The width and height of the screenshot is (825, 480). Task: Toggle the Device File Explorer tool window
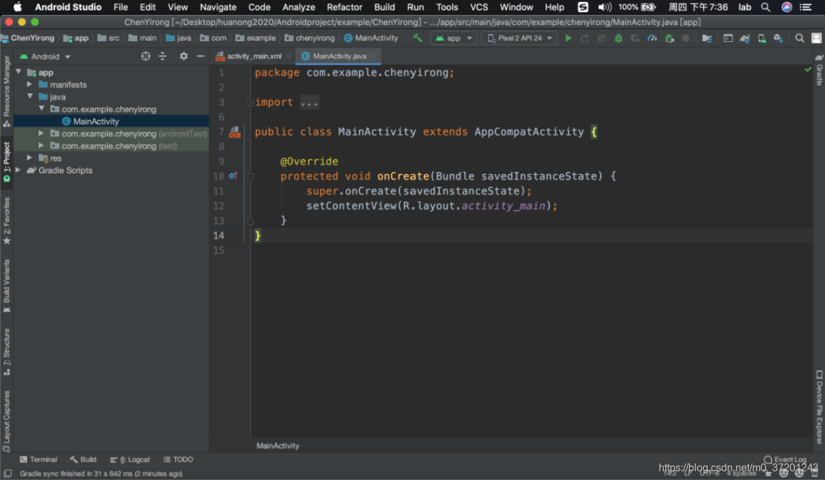pyautogui.click(x=819, y=407)
